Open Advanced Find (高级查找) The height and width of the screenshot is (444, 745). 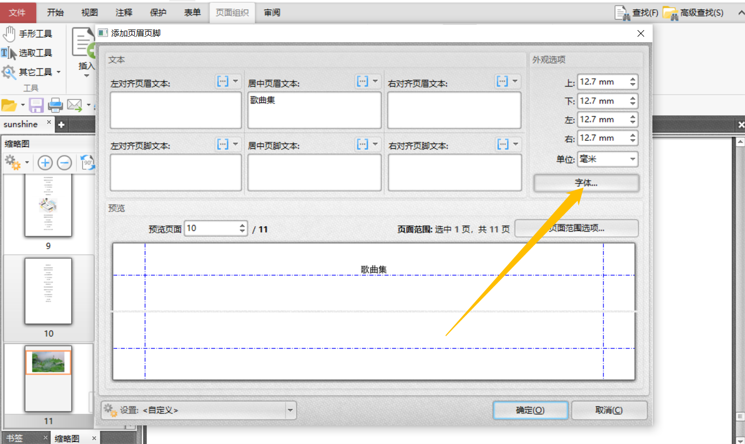tap(693, 13)
